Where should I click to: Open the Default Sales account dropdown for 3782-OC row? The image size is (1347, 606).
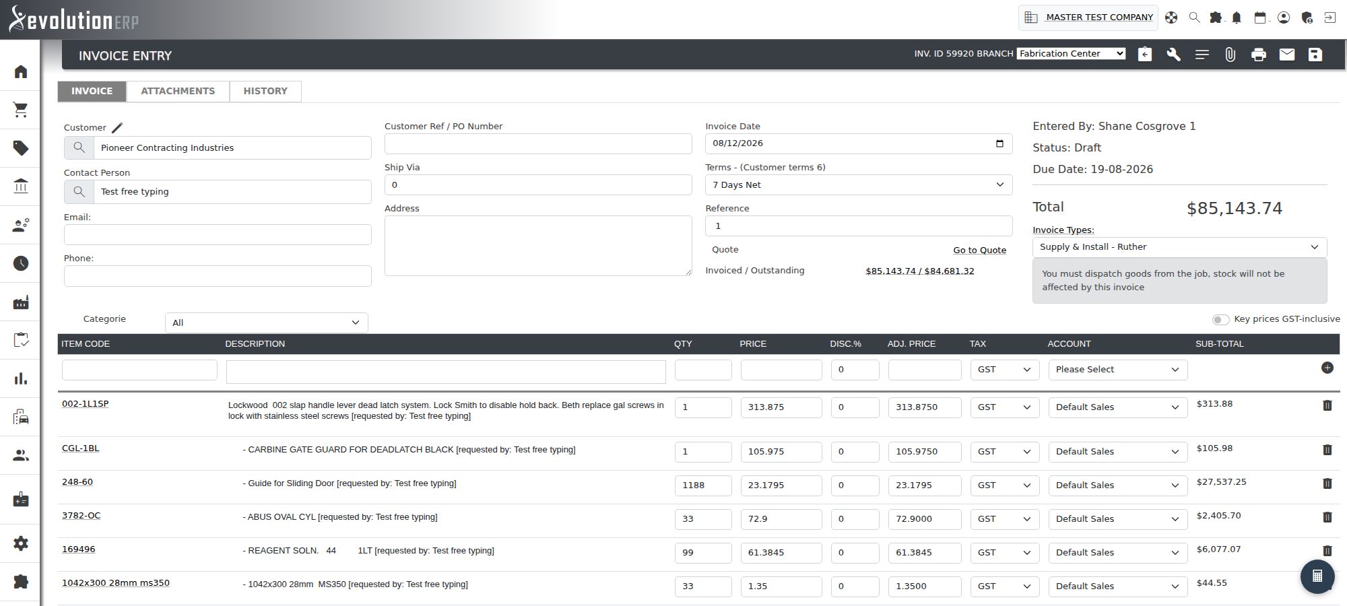(1117, 519)
